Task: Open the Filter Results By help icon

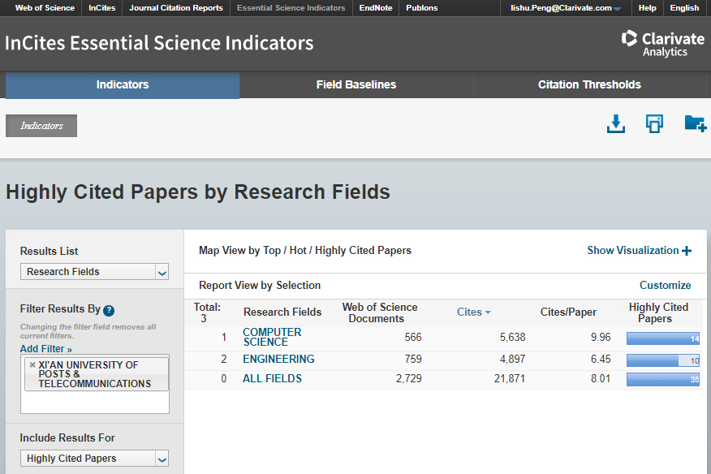Action: 109,310
